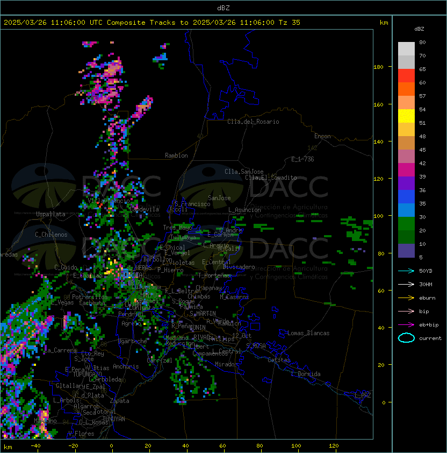The height and width of the screenshot is (453, 447).
Task: Pick the magenta 39–42 dBZ swatch
Action: pos(406,170)
